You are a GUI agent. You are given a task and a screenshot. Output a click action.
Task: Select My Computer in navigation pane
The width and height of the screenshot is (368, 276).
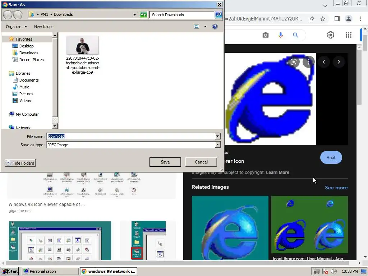pyautogui.click(x=27, y=114)
